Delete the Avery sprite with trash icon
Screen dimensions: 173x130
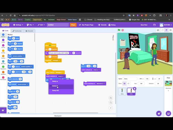pos(135,89)
